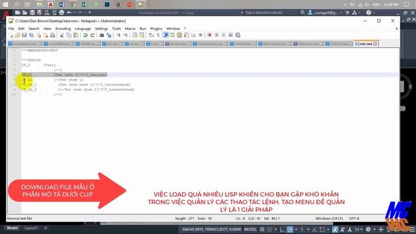The height and width of the screenshot is (234, 416).
Task: Add a new AutoCAD layout with plus
Action: click(45, 228)
